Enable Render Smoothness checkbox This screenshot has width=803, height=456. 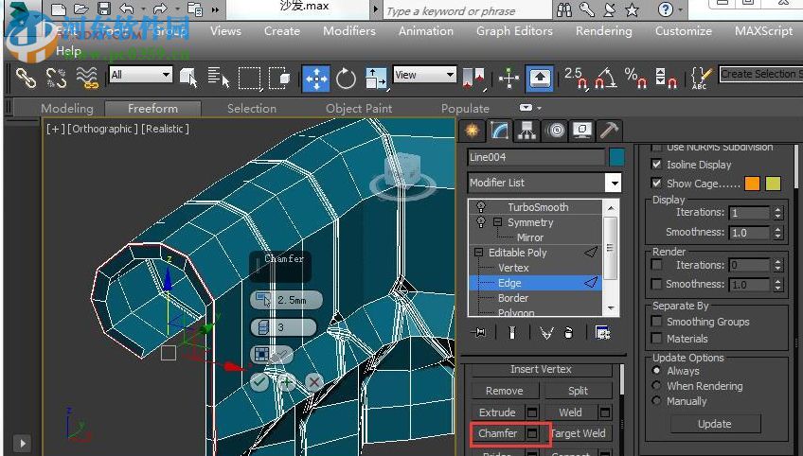pyautogui.click(x=656, y=284)
